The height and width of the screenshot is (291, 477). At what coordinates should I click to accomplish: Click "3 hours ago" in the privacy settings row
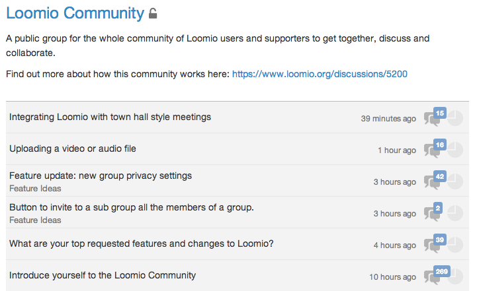[395, 181]
